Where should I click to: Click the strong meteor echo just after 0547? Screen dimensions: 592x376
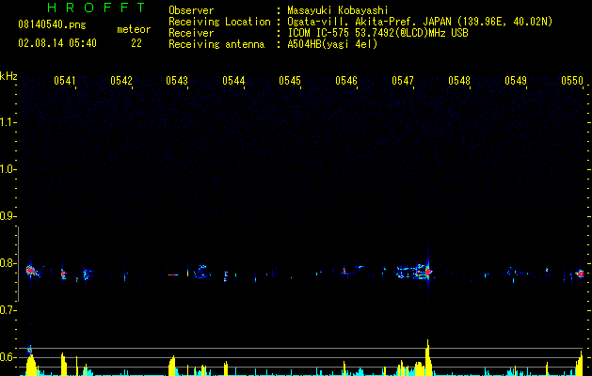pos(428,272)
